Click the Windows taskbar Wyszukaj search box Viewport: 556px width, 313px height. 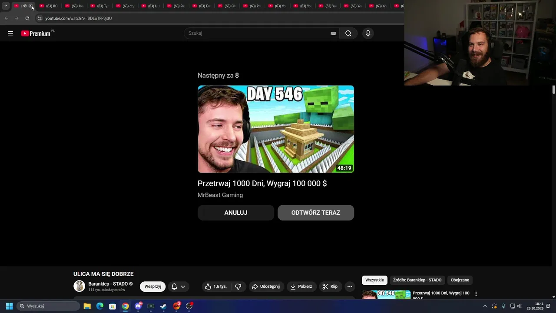click(x=48, y=306)
